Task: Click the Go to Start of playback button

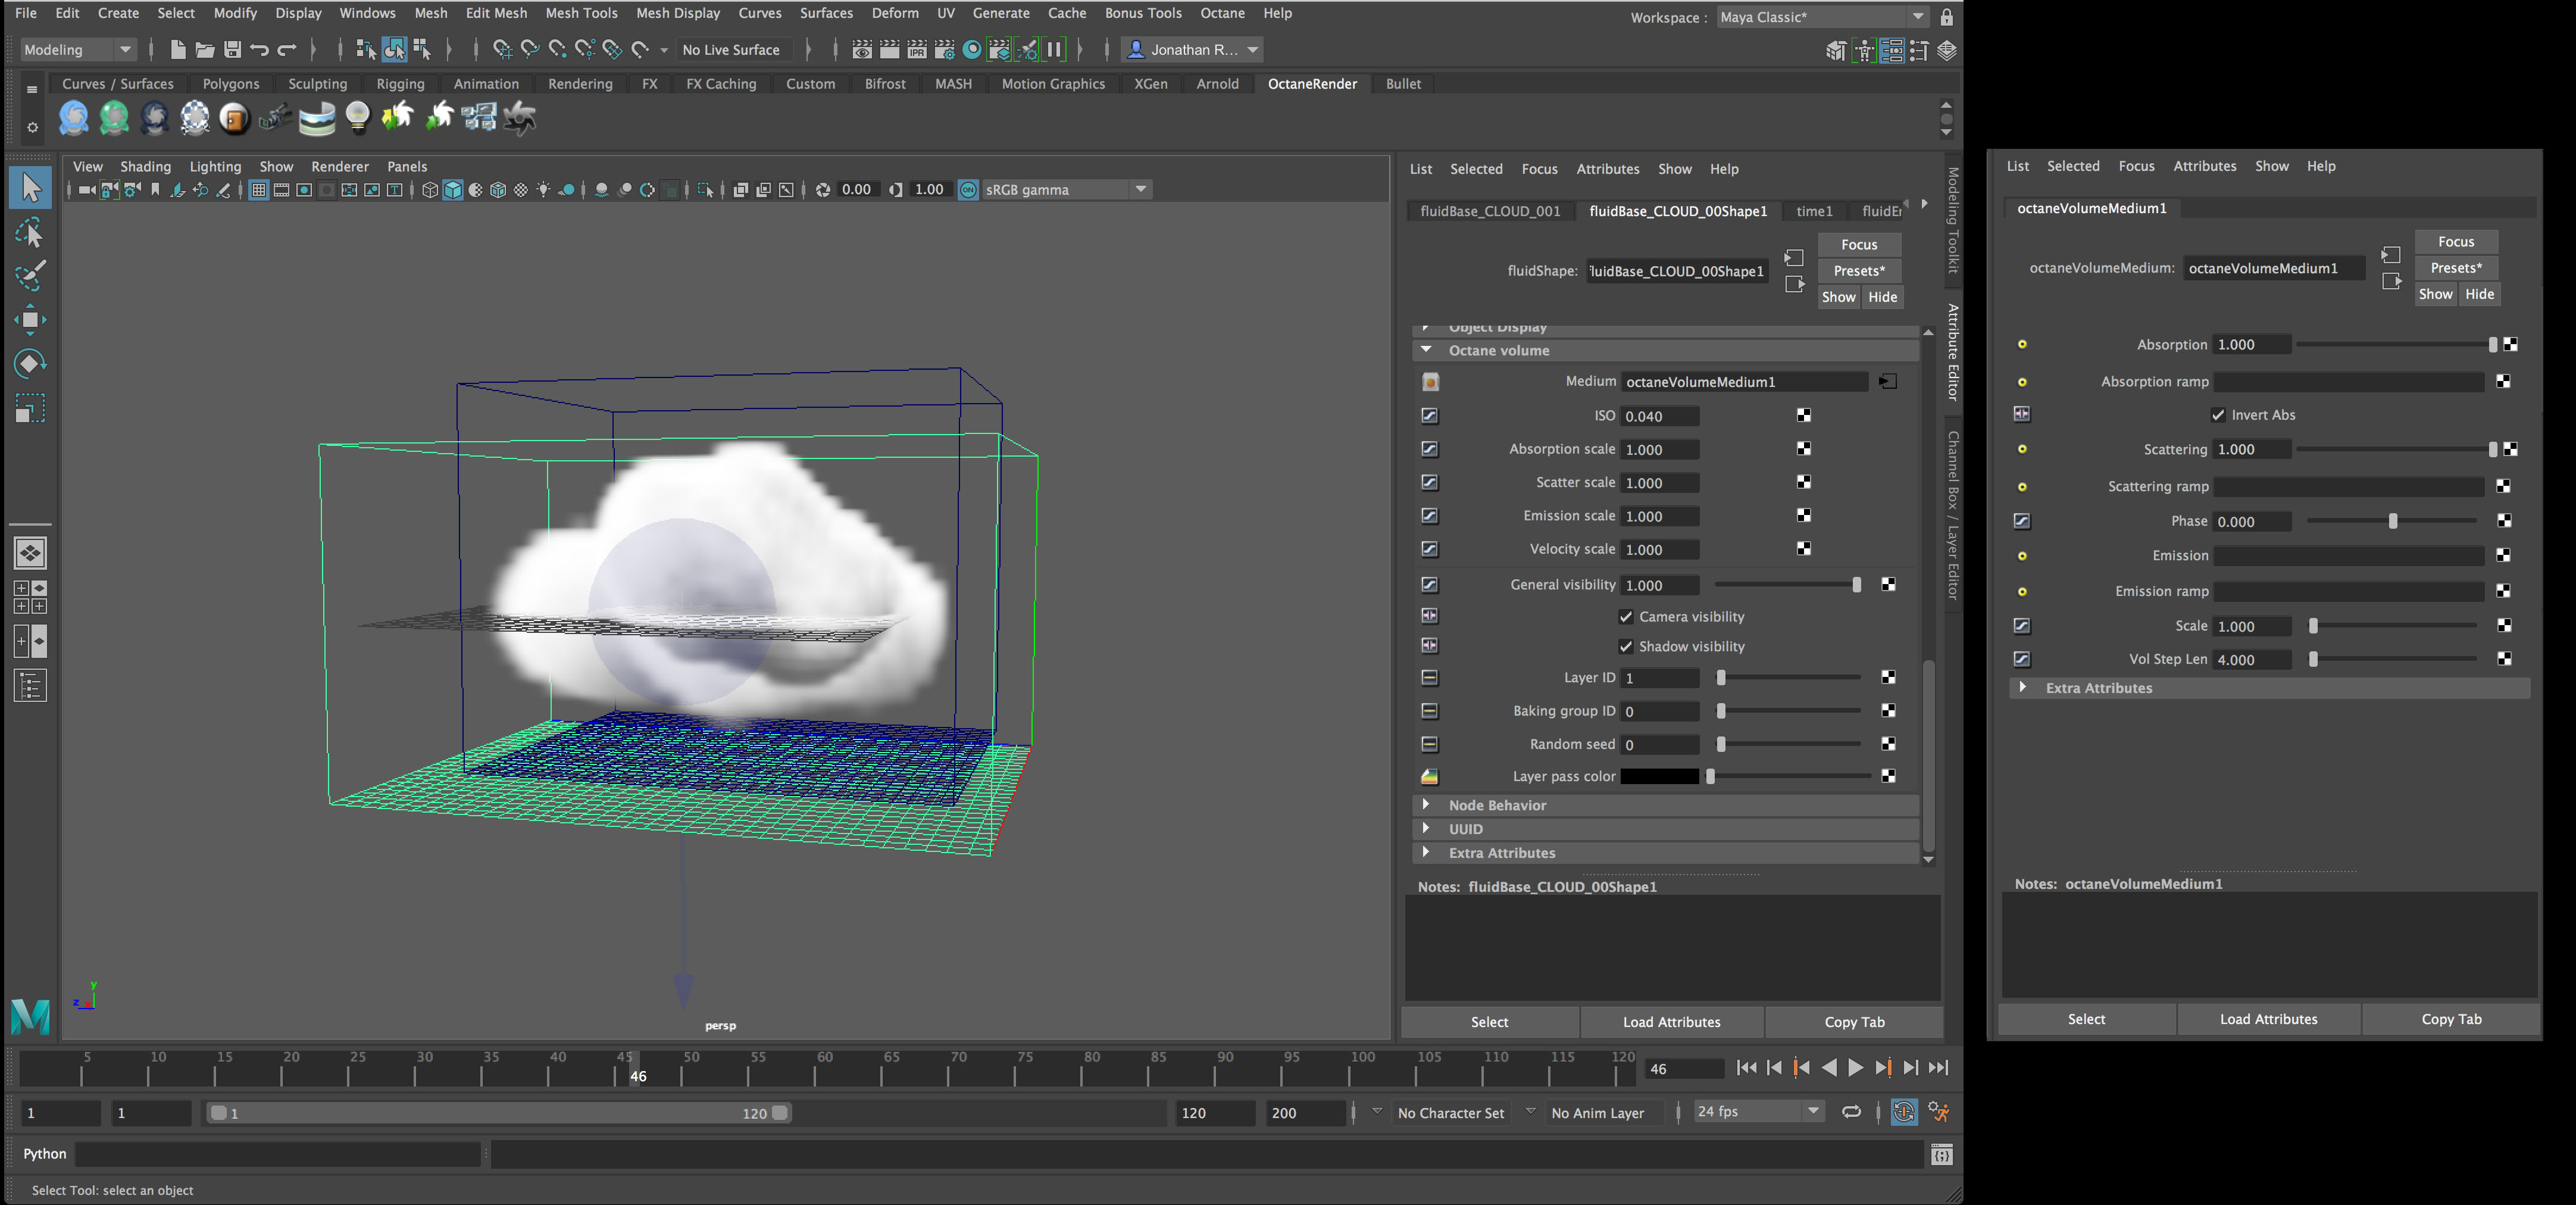Action: (x=1746, y=1068)
